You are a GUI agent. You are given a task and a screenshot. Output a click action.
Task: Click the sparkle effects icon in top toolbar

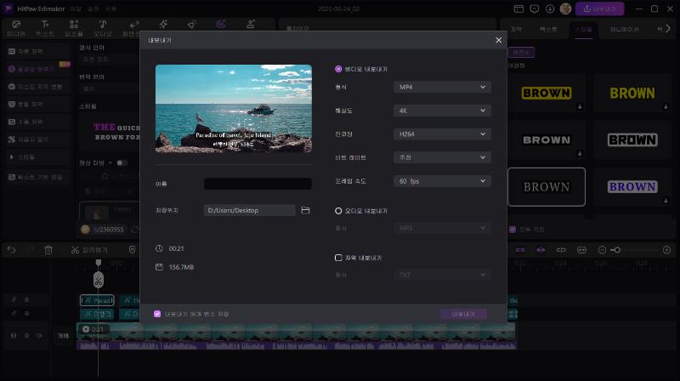pos(163,25)
